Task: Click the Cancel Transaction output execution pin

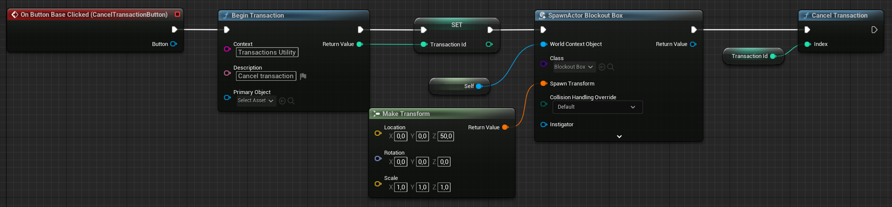Action: coord(874,30)
